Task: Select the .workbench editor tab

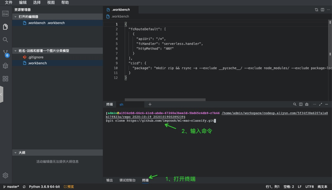Action: click(x=121, y=10)
